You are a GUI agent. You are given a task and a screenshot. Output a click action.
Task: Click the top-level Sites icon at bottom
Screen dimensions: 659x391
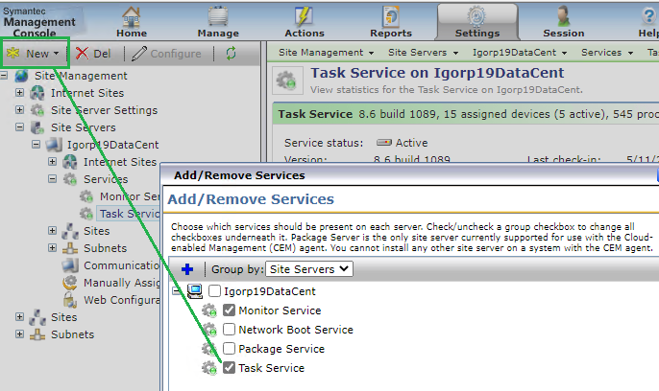coord(37,317)
